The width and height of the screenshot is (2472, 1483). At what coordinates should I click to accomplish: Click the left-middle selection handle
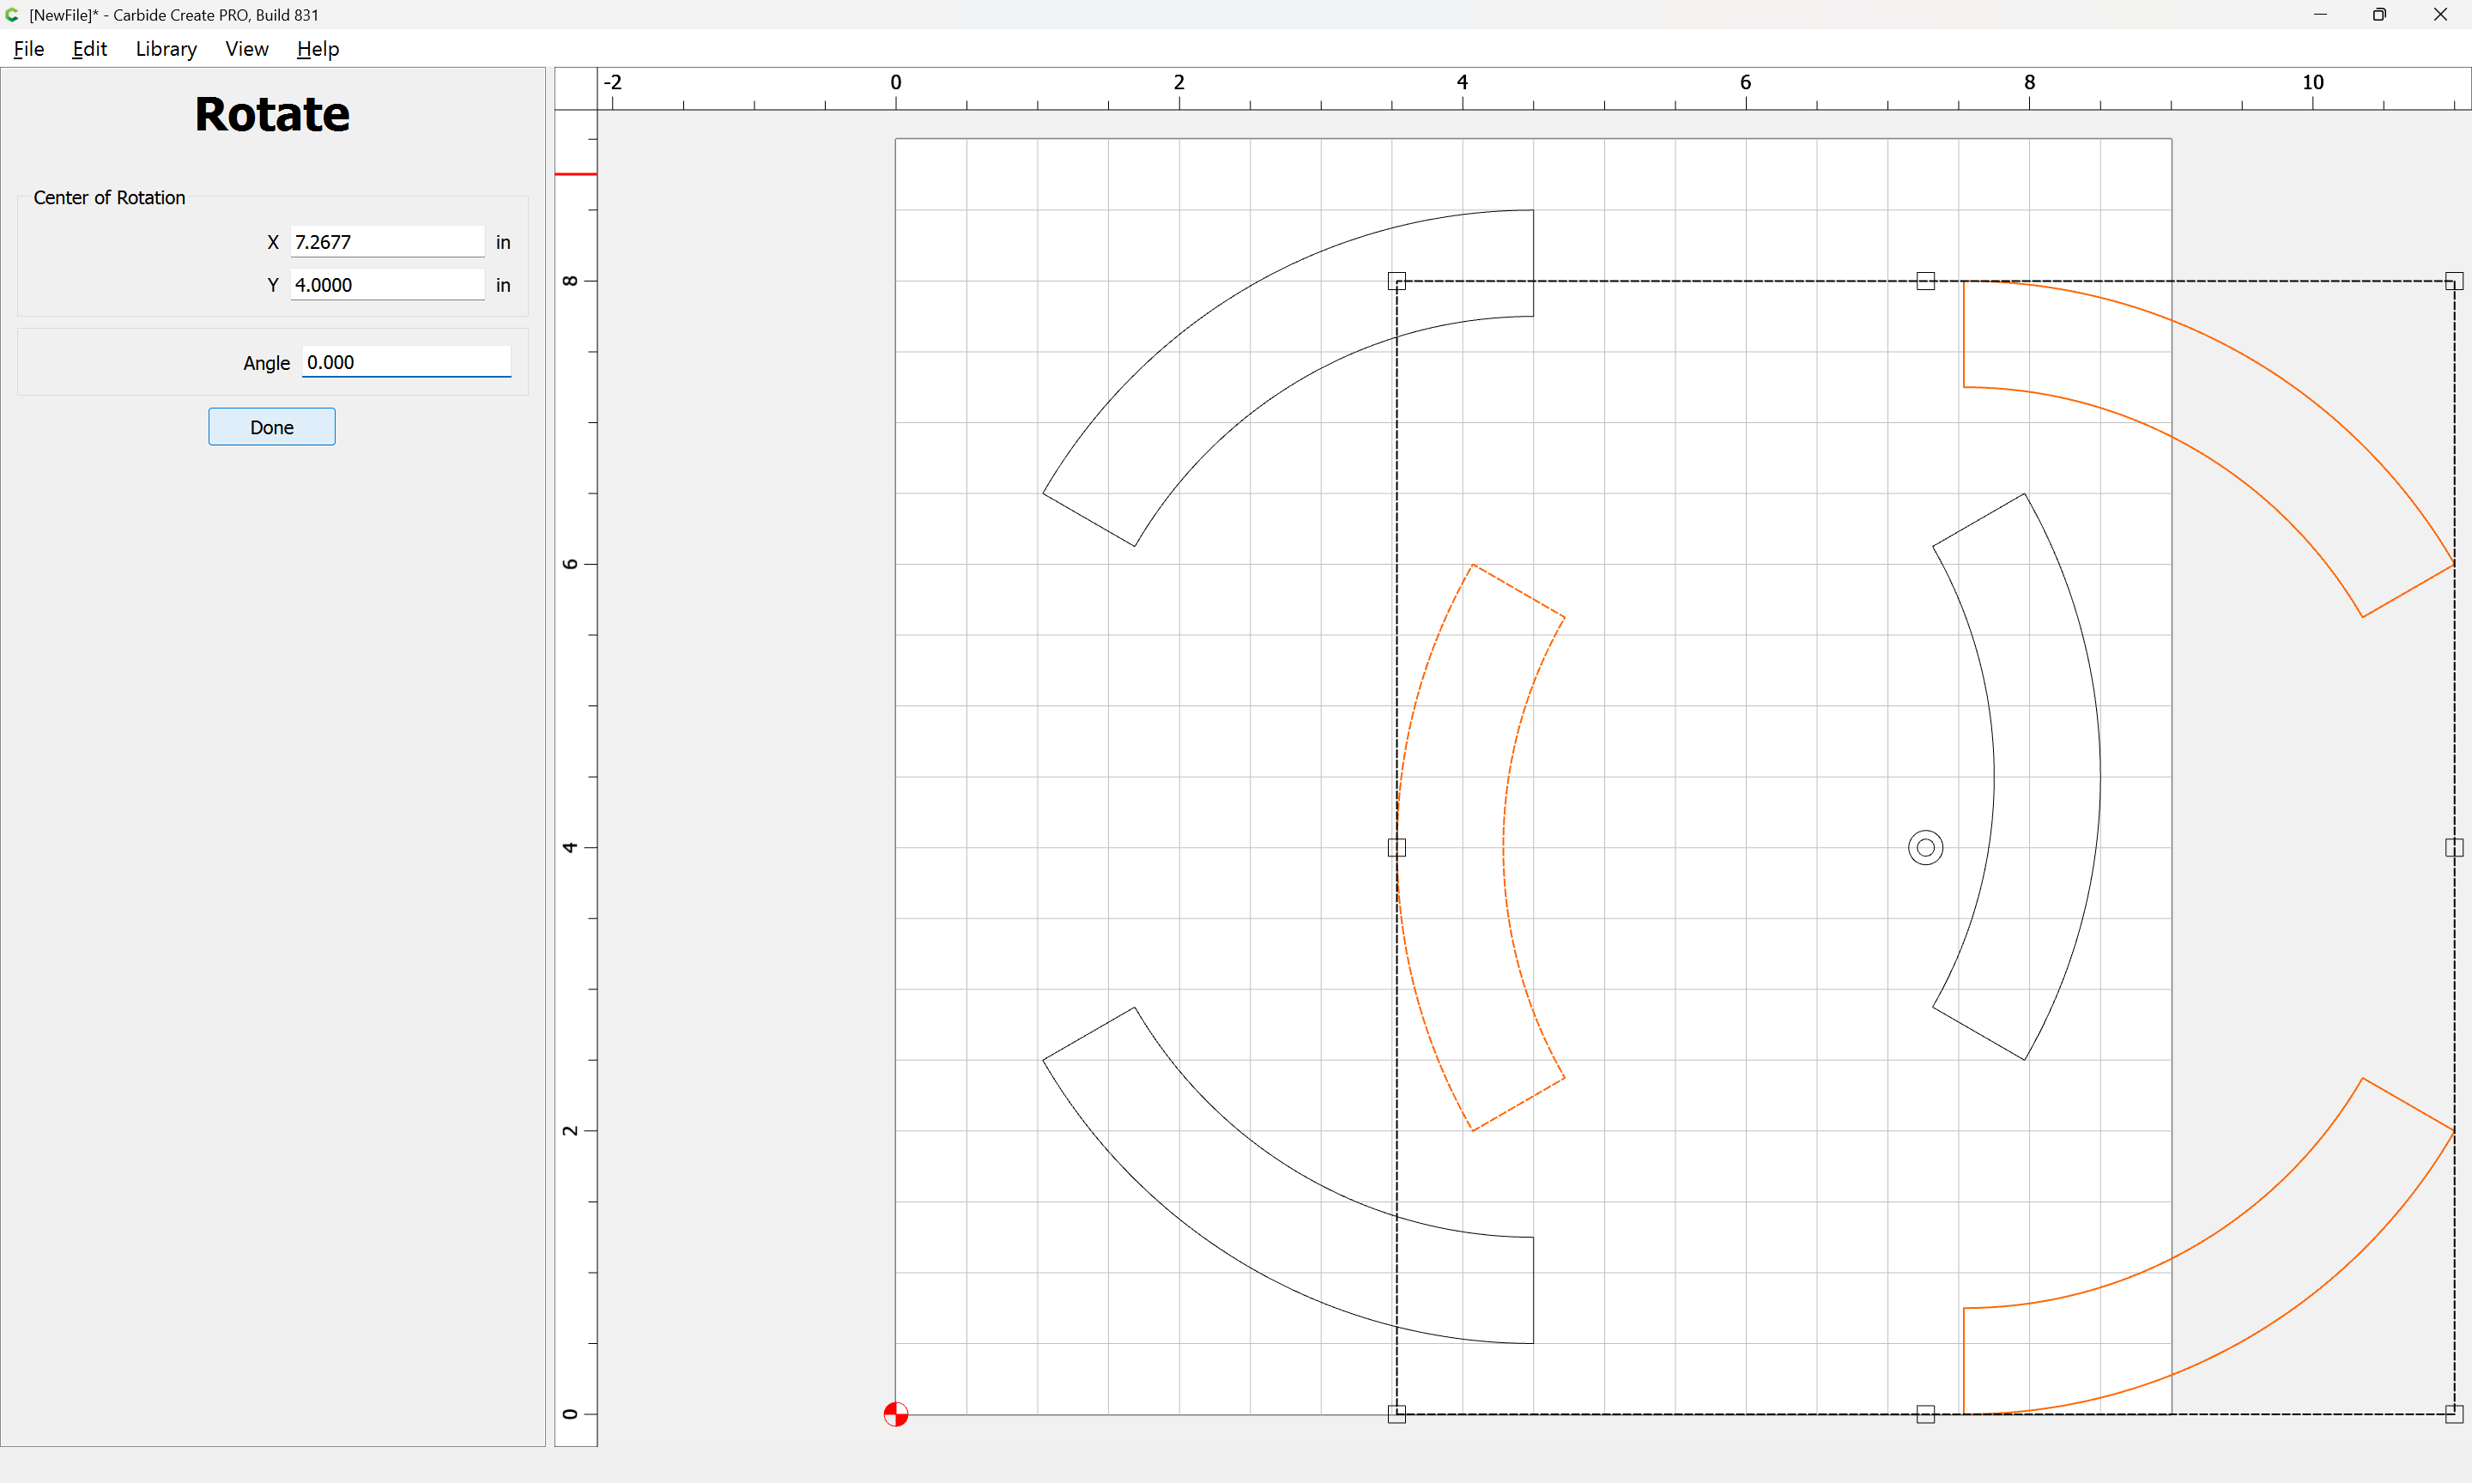1397,847
